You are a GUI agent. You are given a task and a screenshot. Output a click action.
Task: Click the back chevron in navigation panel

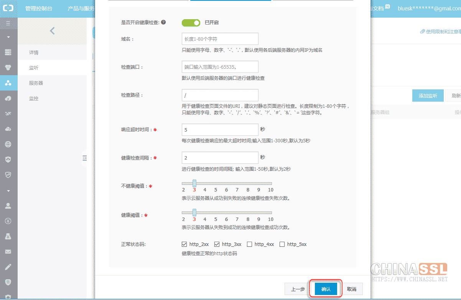pos(52,31)
